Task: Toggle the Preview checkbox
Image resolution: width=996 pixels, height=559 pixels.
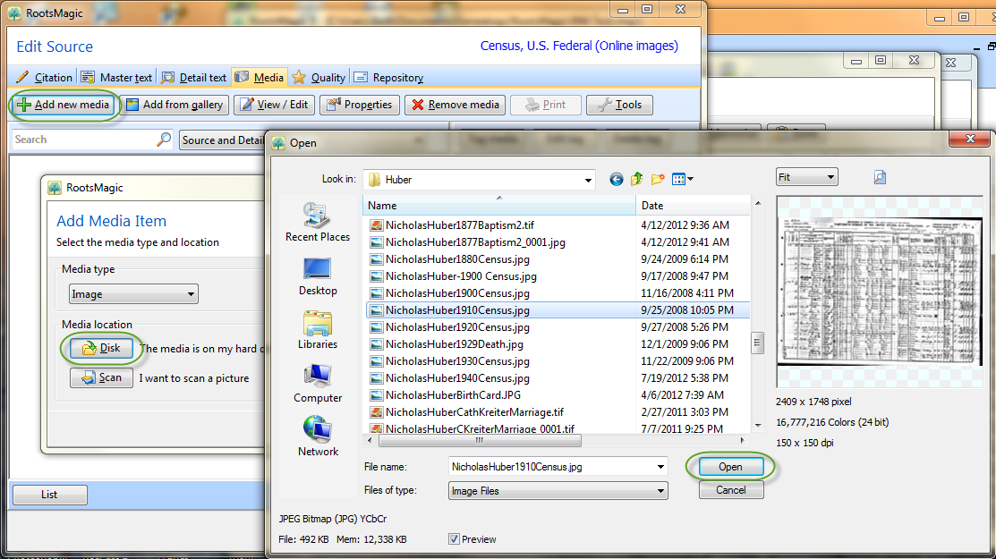Action: (x=454, y=539)
